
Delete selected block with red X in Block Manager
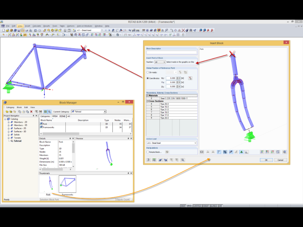tap(31, 112)
